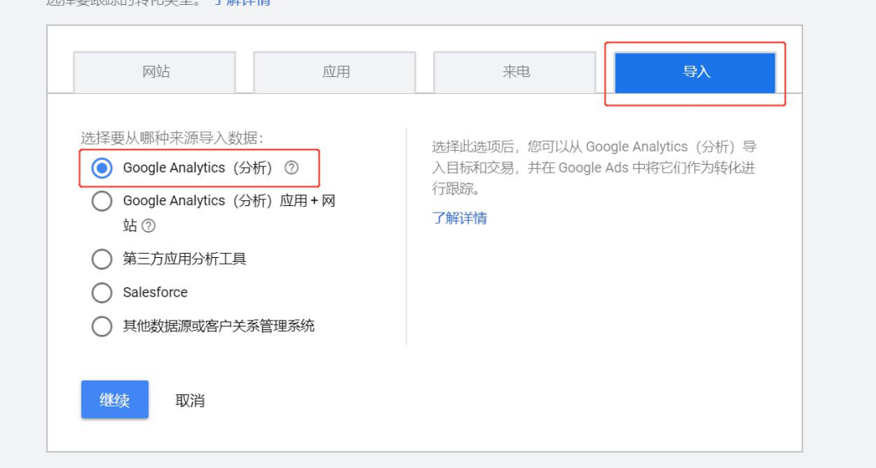
Task: Select the 第三方应用分析工具 option
Action: coord(102,259)
